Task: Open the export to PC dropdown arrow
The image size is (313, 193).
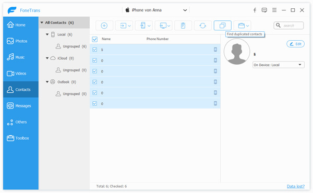Action: (x=168, y=26)
